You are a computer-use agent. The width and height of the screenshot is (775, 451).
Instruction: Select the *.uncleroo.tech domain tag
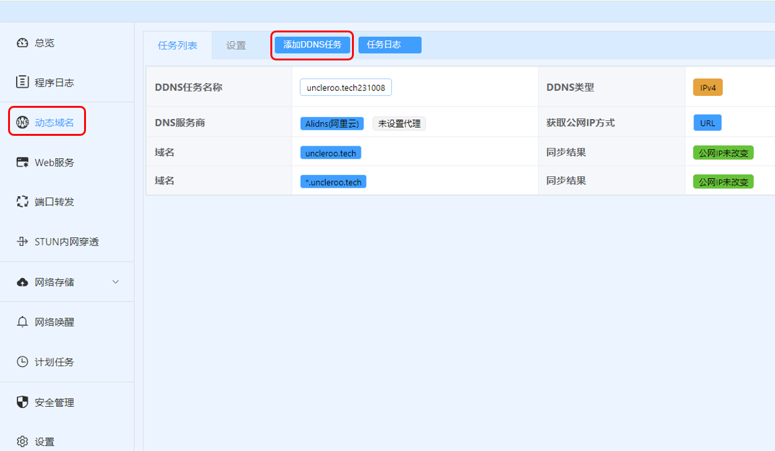pyautogui.click(x=333, y=182)
